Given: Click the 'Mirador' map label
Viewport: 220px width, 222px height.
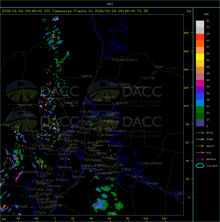Looking at the screenshot, I should tap(111, 178).
